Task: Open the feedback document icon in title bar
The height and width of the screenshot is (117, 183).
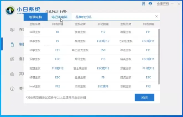Action: click(143, 4)
